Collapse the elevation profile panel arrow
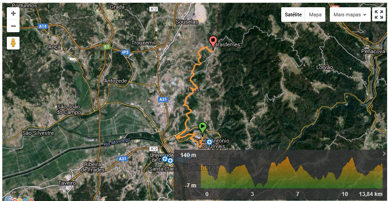388x201 pixels. point(384,153)
